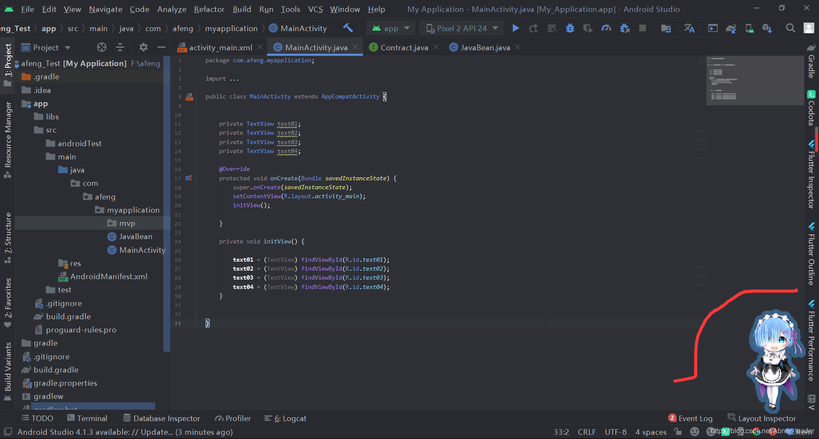Open the Project panel settings gear

pos(143,47)
